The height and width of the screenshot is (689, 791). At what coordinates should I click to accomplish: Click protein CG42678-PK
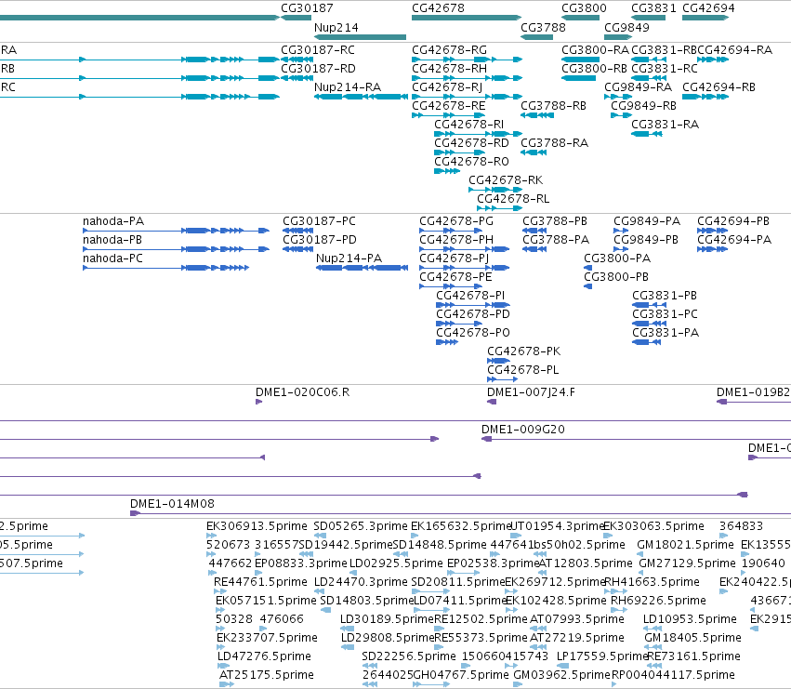click(498, 361)
